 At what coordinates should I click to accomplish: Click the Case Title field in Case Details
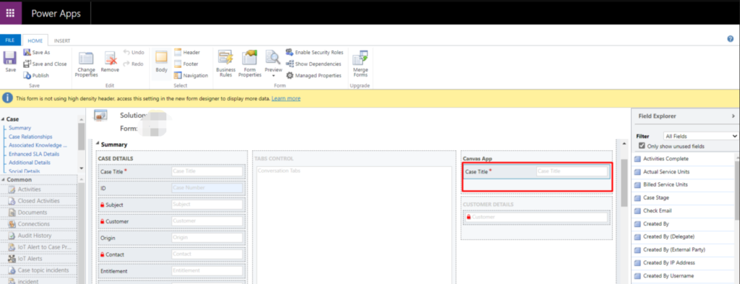pyautogui.click(x=172, y=171)
